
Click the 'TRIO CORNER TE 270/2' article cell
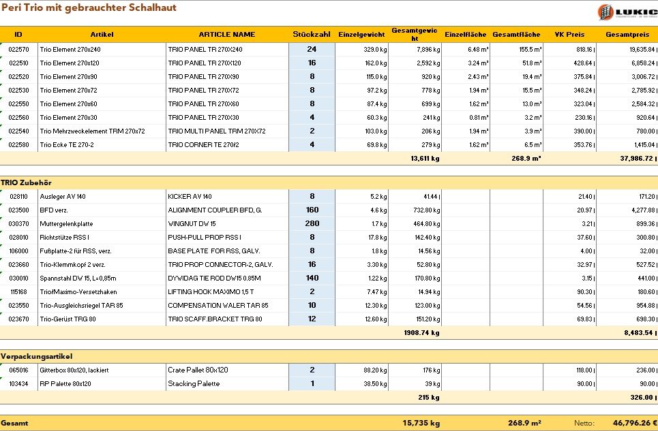pos(226,145)
